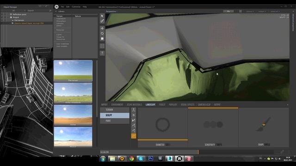
Task: Select the orange highlighted sculpt tool icon
Action: pos(134,136)
